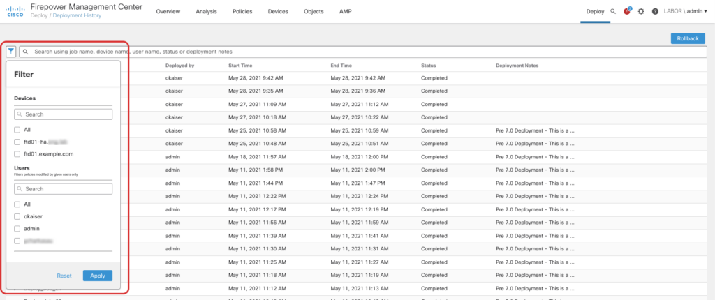
Task: Sort by Status column header
Action: (429, 66)
